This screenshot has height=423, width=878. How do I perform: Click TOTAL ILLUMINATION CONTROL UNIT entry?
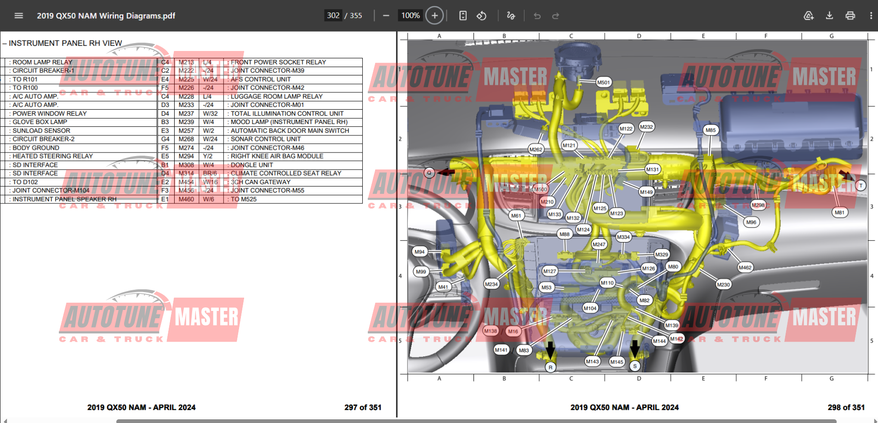[287, 113]
